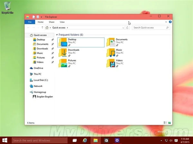The width and height of the screenshot is (193, 144).
Task: Go back with the Back arrow
Action: tap(28, 28)
